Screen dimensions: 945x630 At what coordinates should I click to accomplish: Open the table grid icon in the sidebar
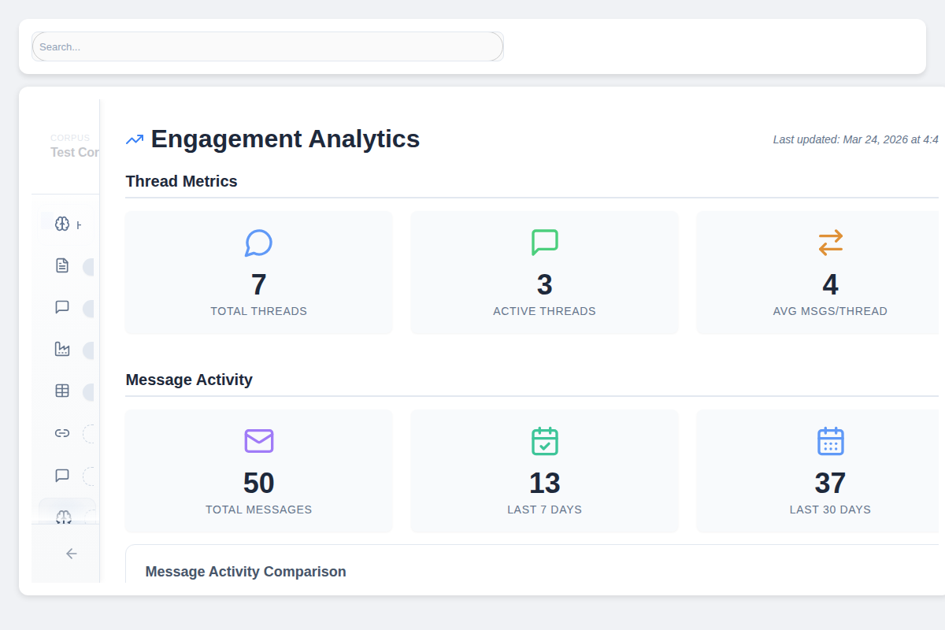tap(62, 391)
